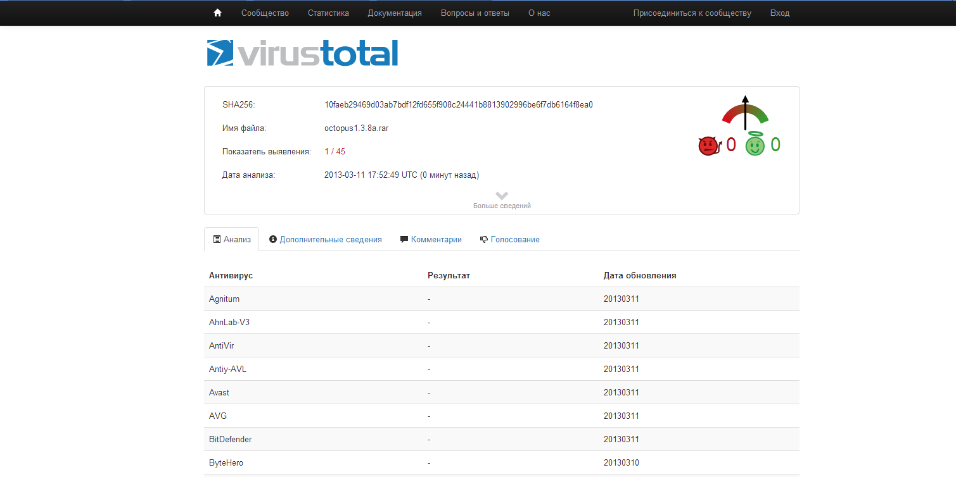Image resolution: width=956 pixels, height=477 pixels.
Task: Click the Дата обновления column header
Action: click(640, 275)
